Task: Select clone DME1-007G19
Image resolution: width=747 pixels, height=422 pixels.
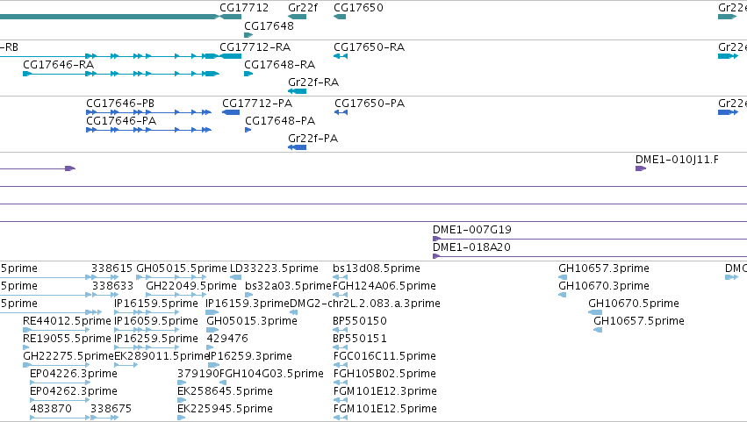Action: (472, 230)
